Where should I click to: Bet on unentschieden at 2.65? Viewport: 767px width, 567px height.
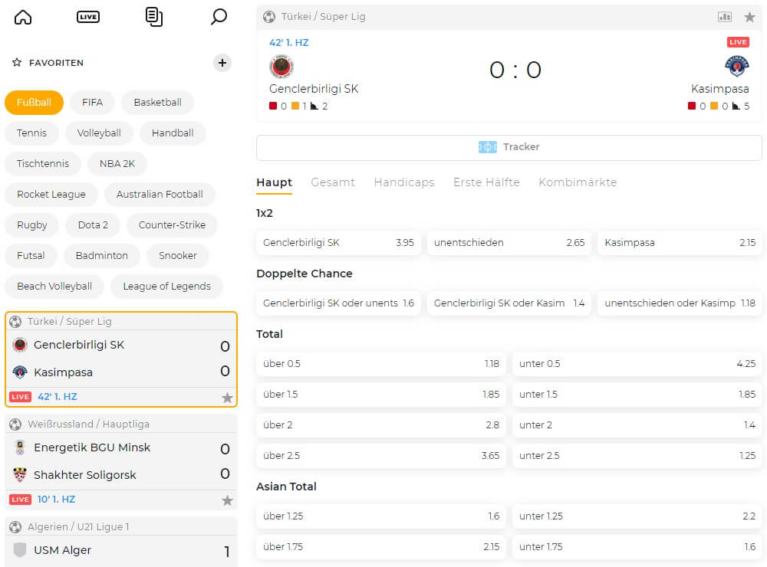509,243
